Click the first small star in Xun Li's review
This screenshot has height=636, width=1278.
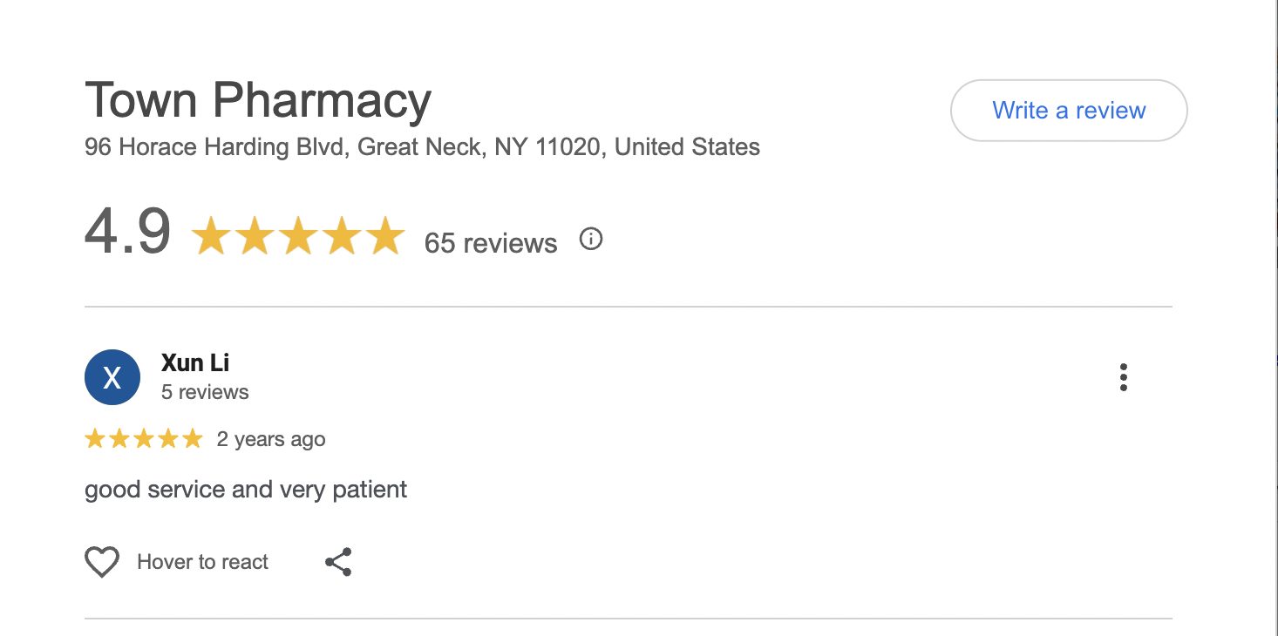(94, 439)
